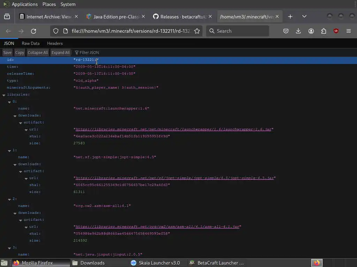This screenshot has height=267, width=357.
Task: Open the tracking protection shield icon
Action: pyautogui.click(x=56, y=31)
